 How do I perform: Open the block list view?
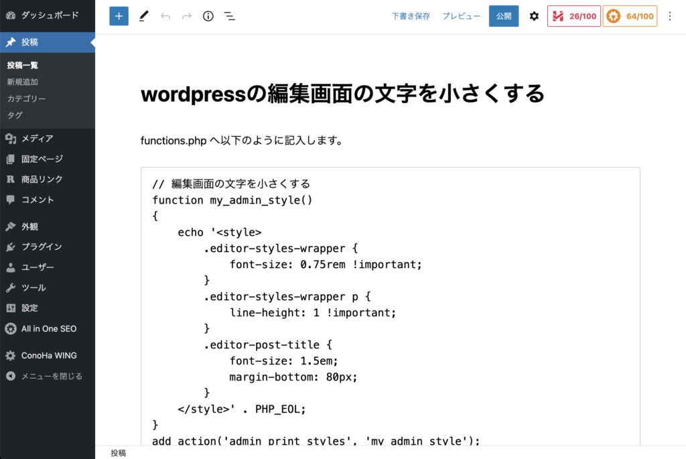coord(230,16)
